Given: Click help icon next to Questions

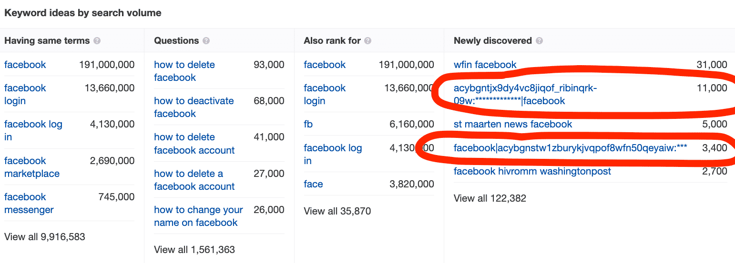Looking at the screenshot, I should coord(206,41).
